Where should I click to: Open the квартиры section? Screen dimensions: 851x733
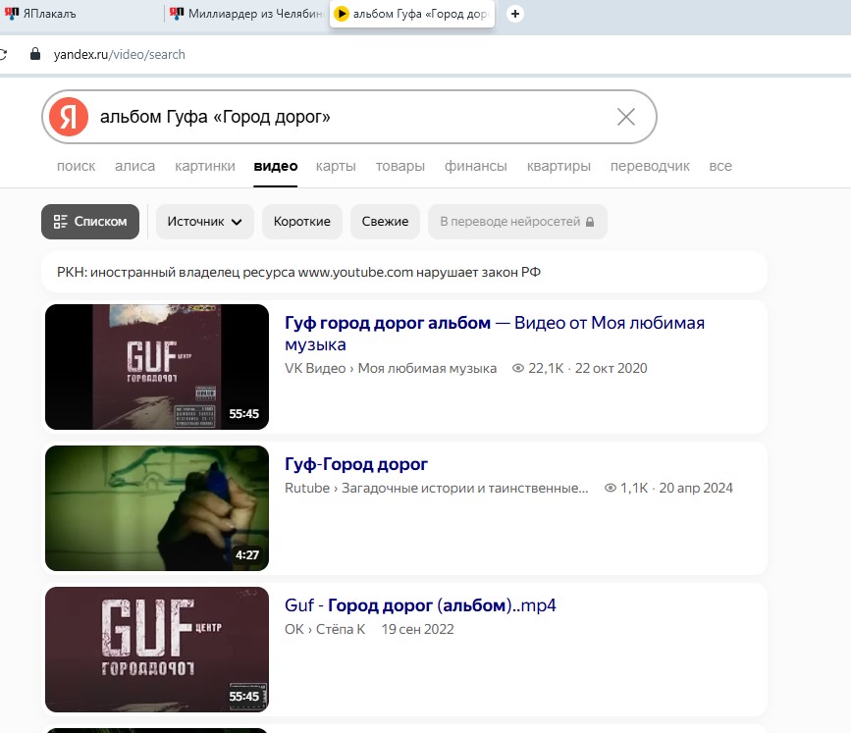[x=558, y=166]
